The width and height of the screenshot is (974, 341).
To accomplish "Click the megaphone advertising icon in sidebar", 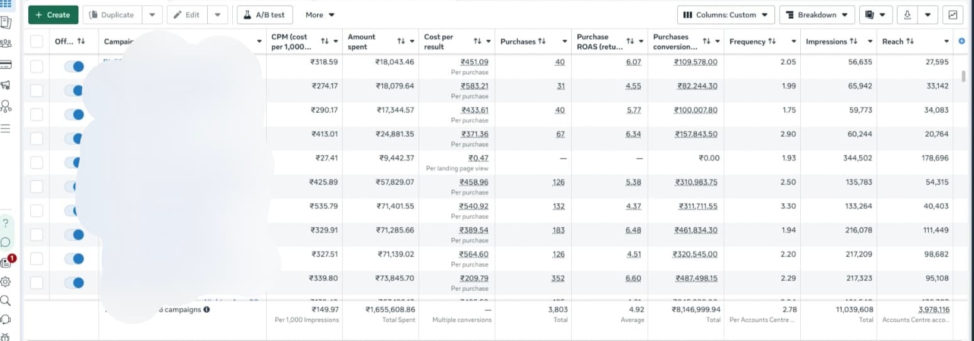I will tap(6, 85).
